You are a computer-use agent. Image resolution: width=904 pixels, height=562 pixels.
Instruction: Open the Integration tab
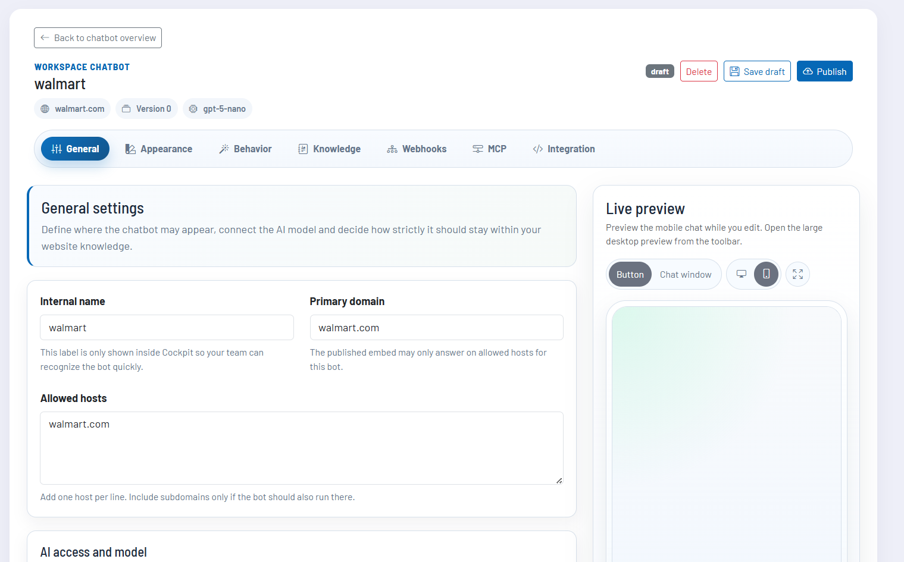coord(564,149)
